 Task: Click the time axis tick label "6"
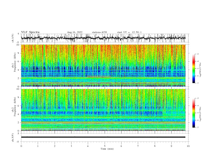point(121,146)
